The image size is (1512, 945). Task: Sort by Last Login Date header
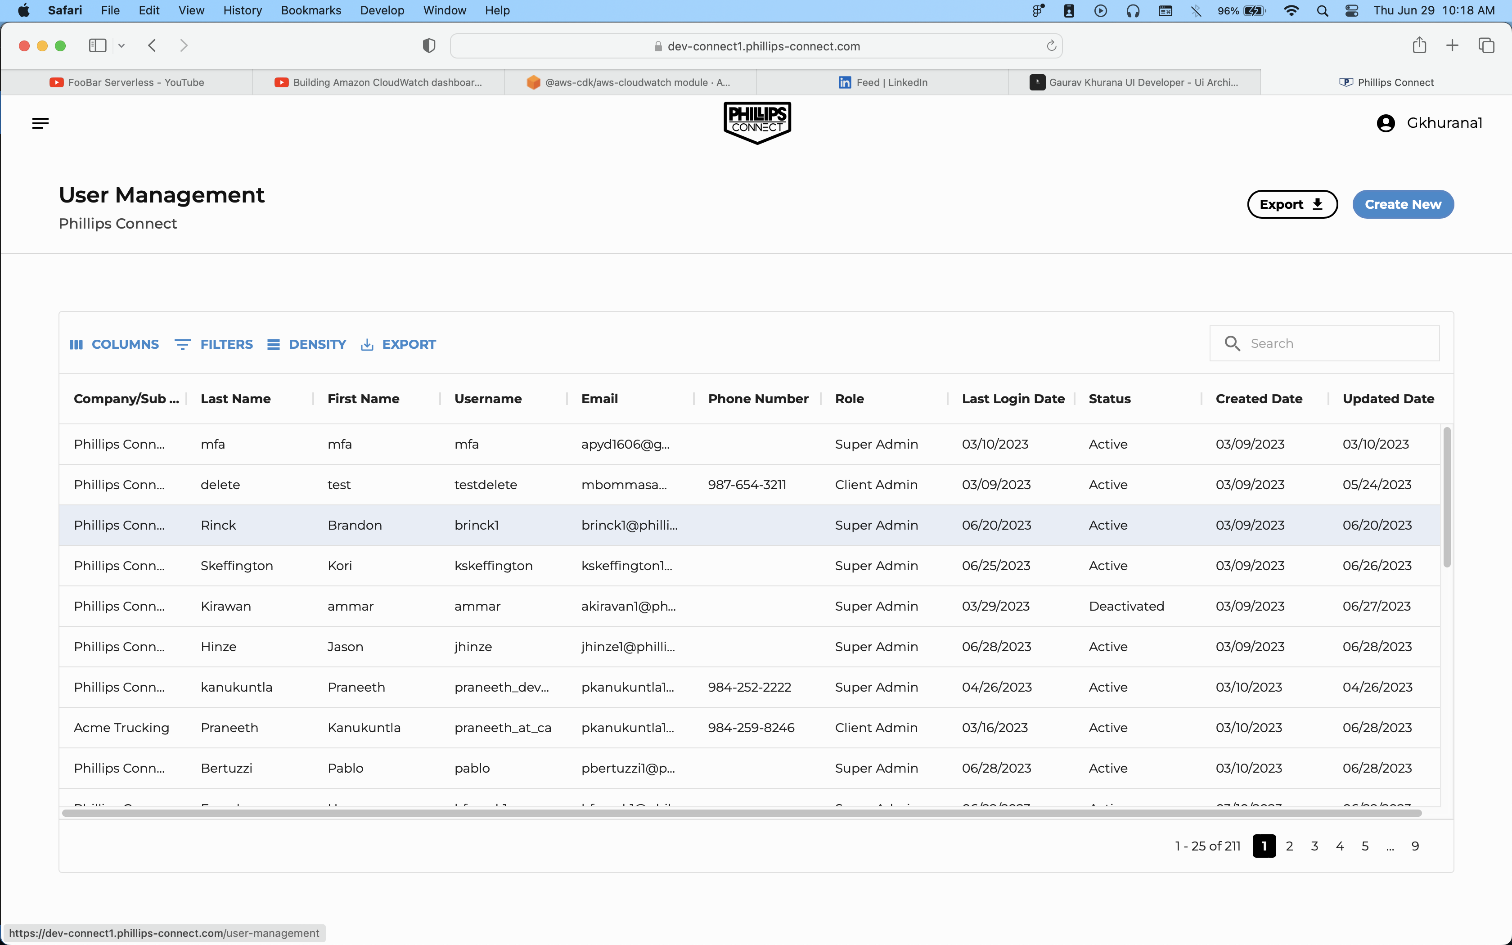click(x=1013, y=399)
